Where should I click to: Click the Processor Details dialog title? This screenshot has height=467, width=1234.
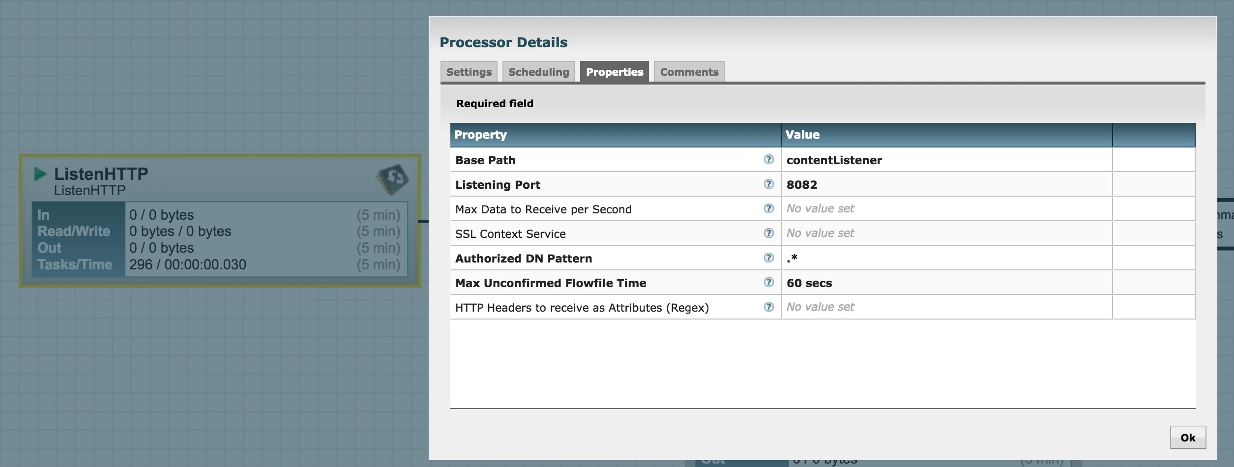coord(503,42)
